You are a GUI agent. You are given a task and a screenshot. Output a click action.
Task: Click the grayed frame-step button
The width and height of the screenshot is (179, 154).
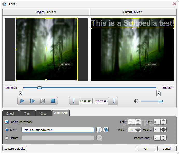[x=43, y=101]
